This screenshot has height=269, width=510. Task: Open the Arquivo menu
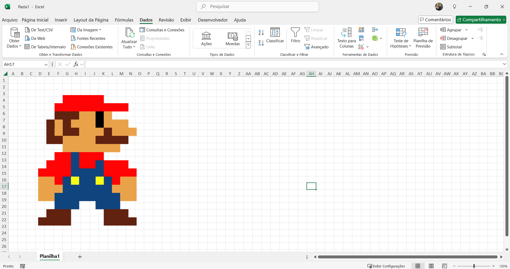10,20
